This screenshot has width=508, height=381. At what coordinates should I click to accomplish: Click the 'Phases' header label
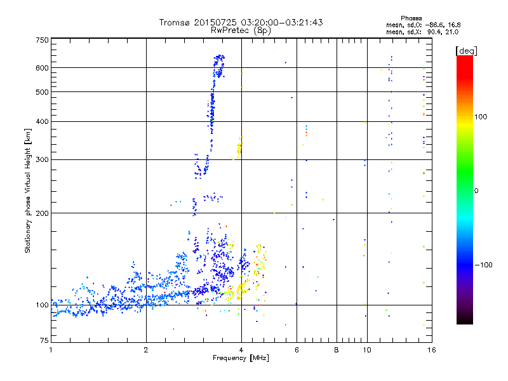pyautogui.click(x=411, y=18)
